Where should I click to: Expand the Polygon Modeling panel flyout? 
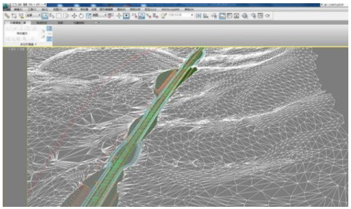28,44
